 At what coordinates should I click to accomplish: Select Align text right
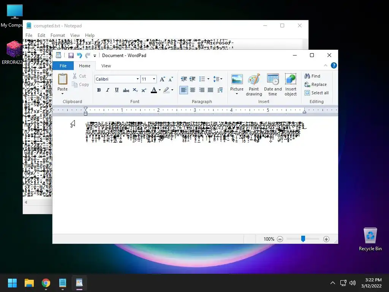pyautogui.click(x=201, y=90)
